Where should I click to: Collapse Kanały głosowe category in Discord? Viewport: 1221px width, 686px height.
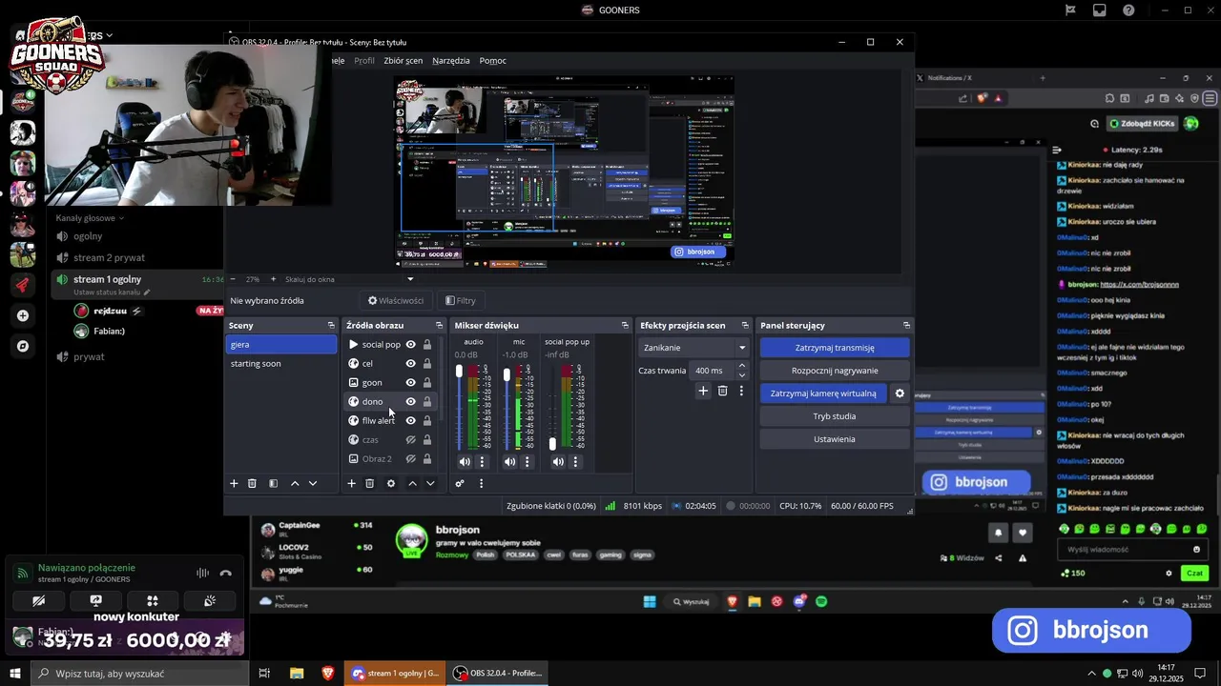[91, 218]
